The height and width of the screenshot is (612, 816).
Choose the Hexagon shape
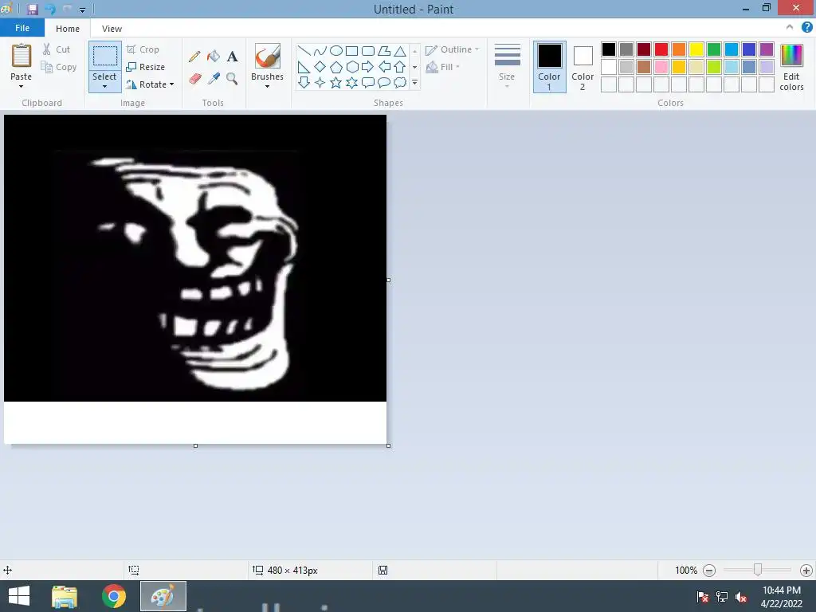(x=352, y=67)
